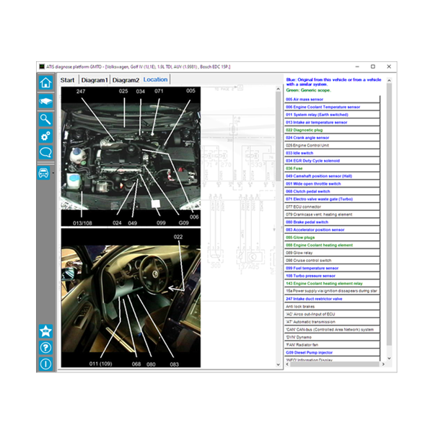Click the car interior location photo

[131, 297]
